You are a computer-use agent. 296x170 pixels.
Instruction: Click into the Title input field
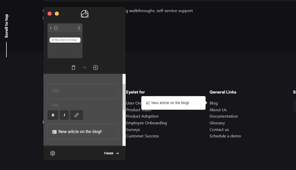tap(83, 91)
